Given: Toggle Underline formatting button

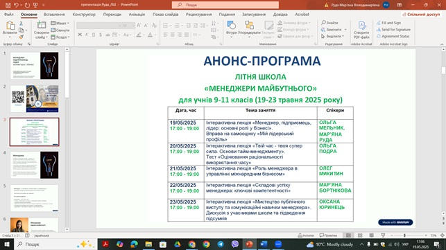Looking at the screenshot, I should (94, 35).
